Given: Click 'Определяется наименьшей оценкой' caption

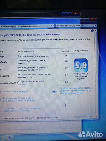Looking at the screenshot, I should pyautogui.click(x=81, y=76).
